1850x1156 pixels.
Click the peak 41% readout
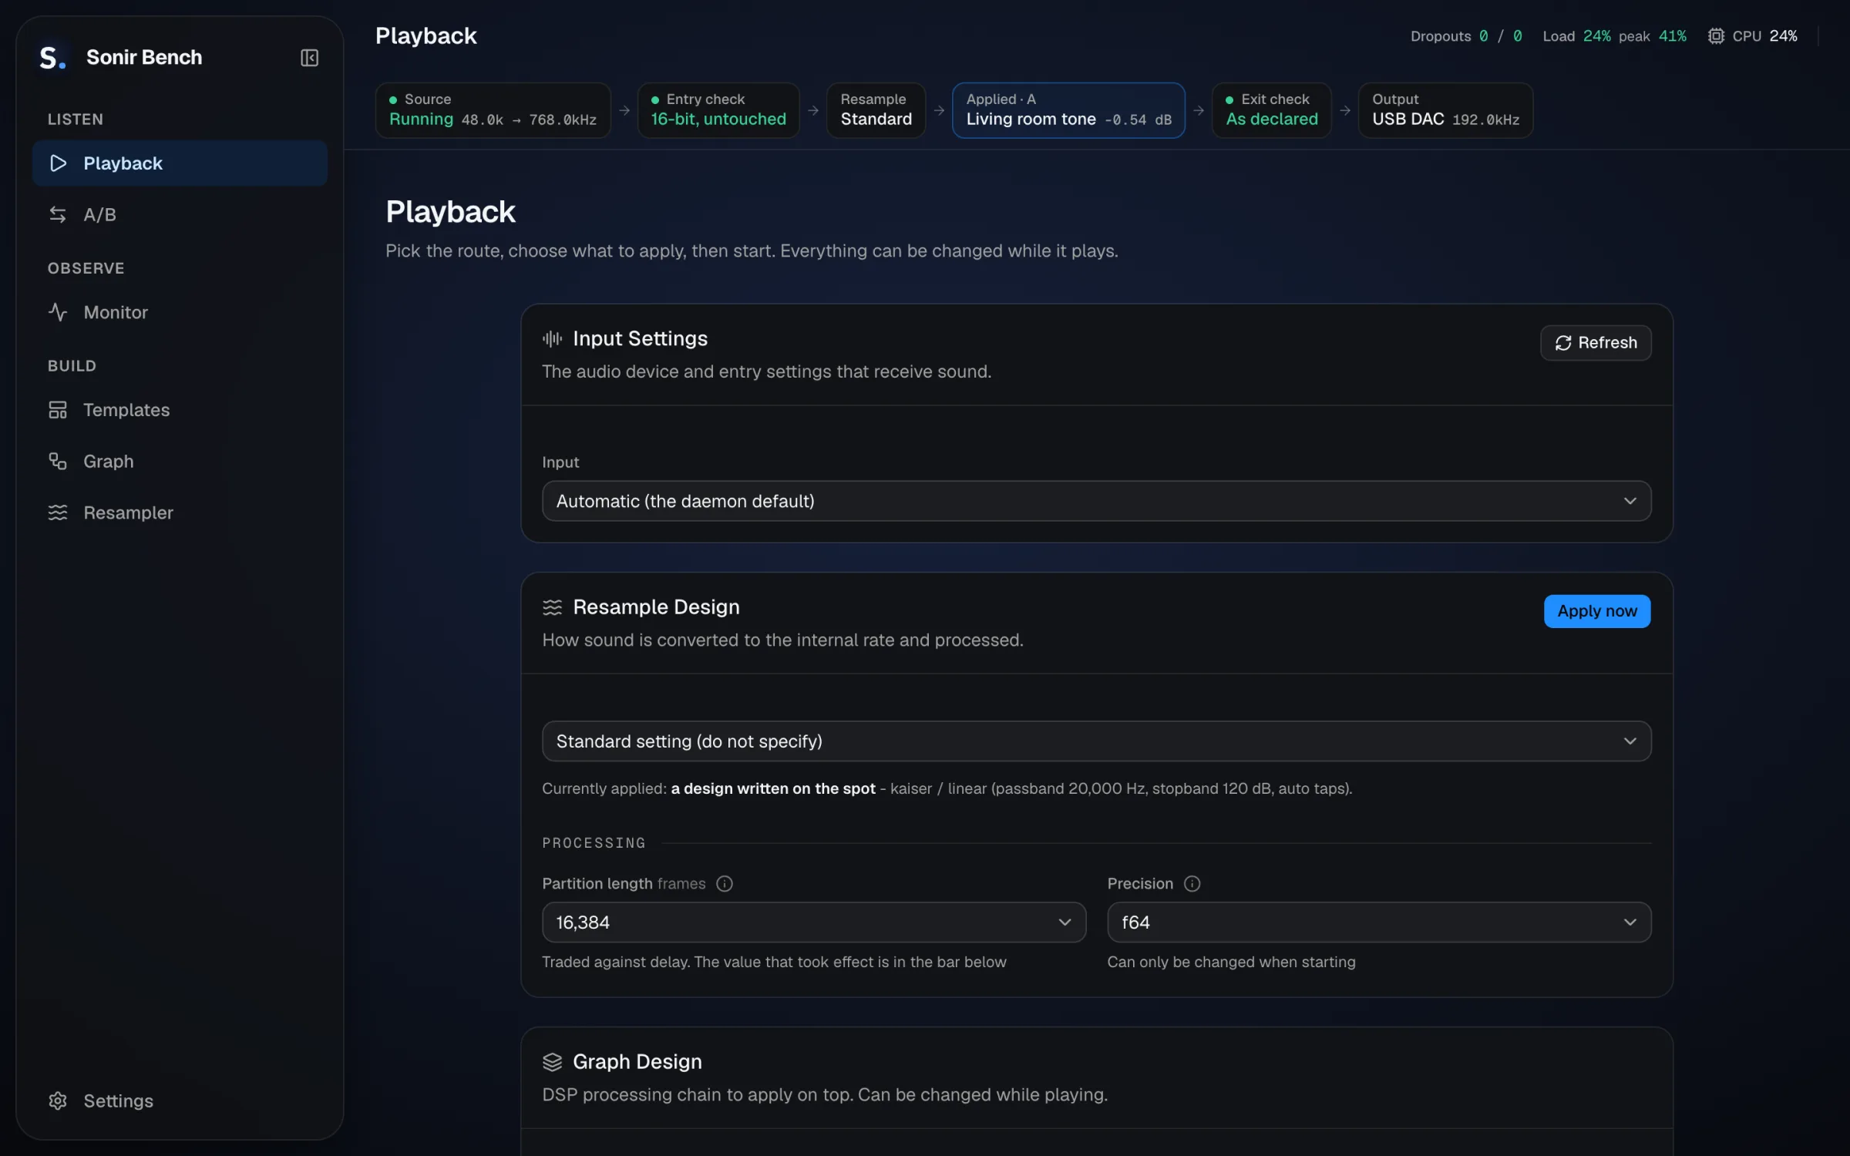(x=1653, y=36)
